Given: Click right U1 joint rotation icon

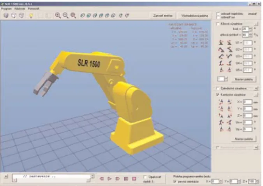Looking at the screenshot, I should [229, 42].
